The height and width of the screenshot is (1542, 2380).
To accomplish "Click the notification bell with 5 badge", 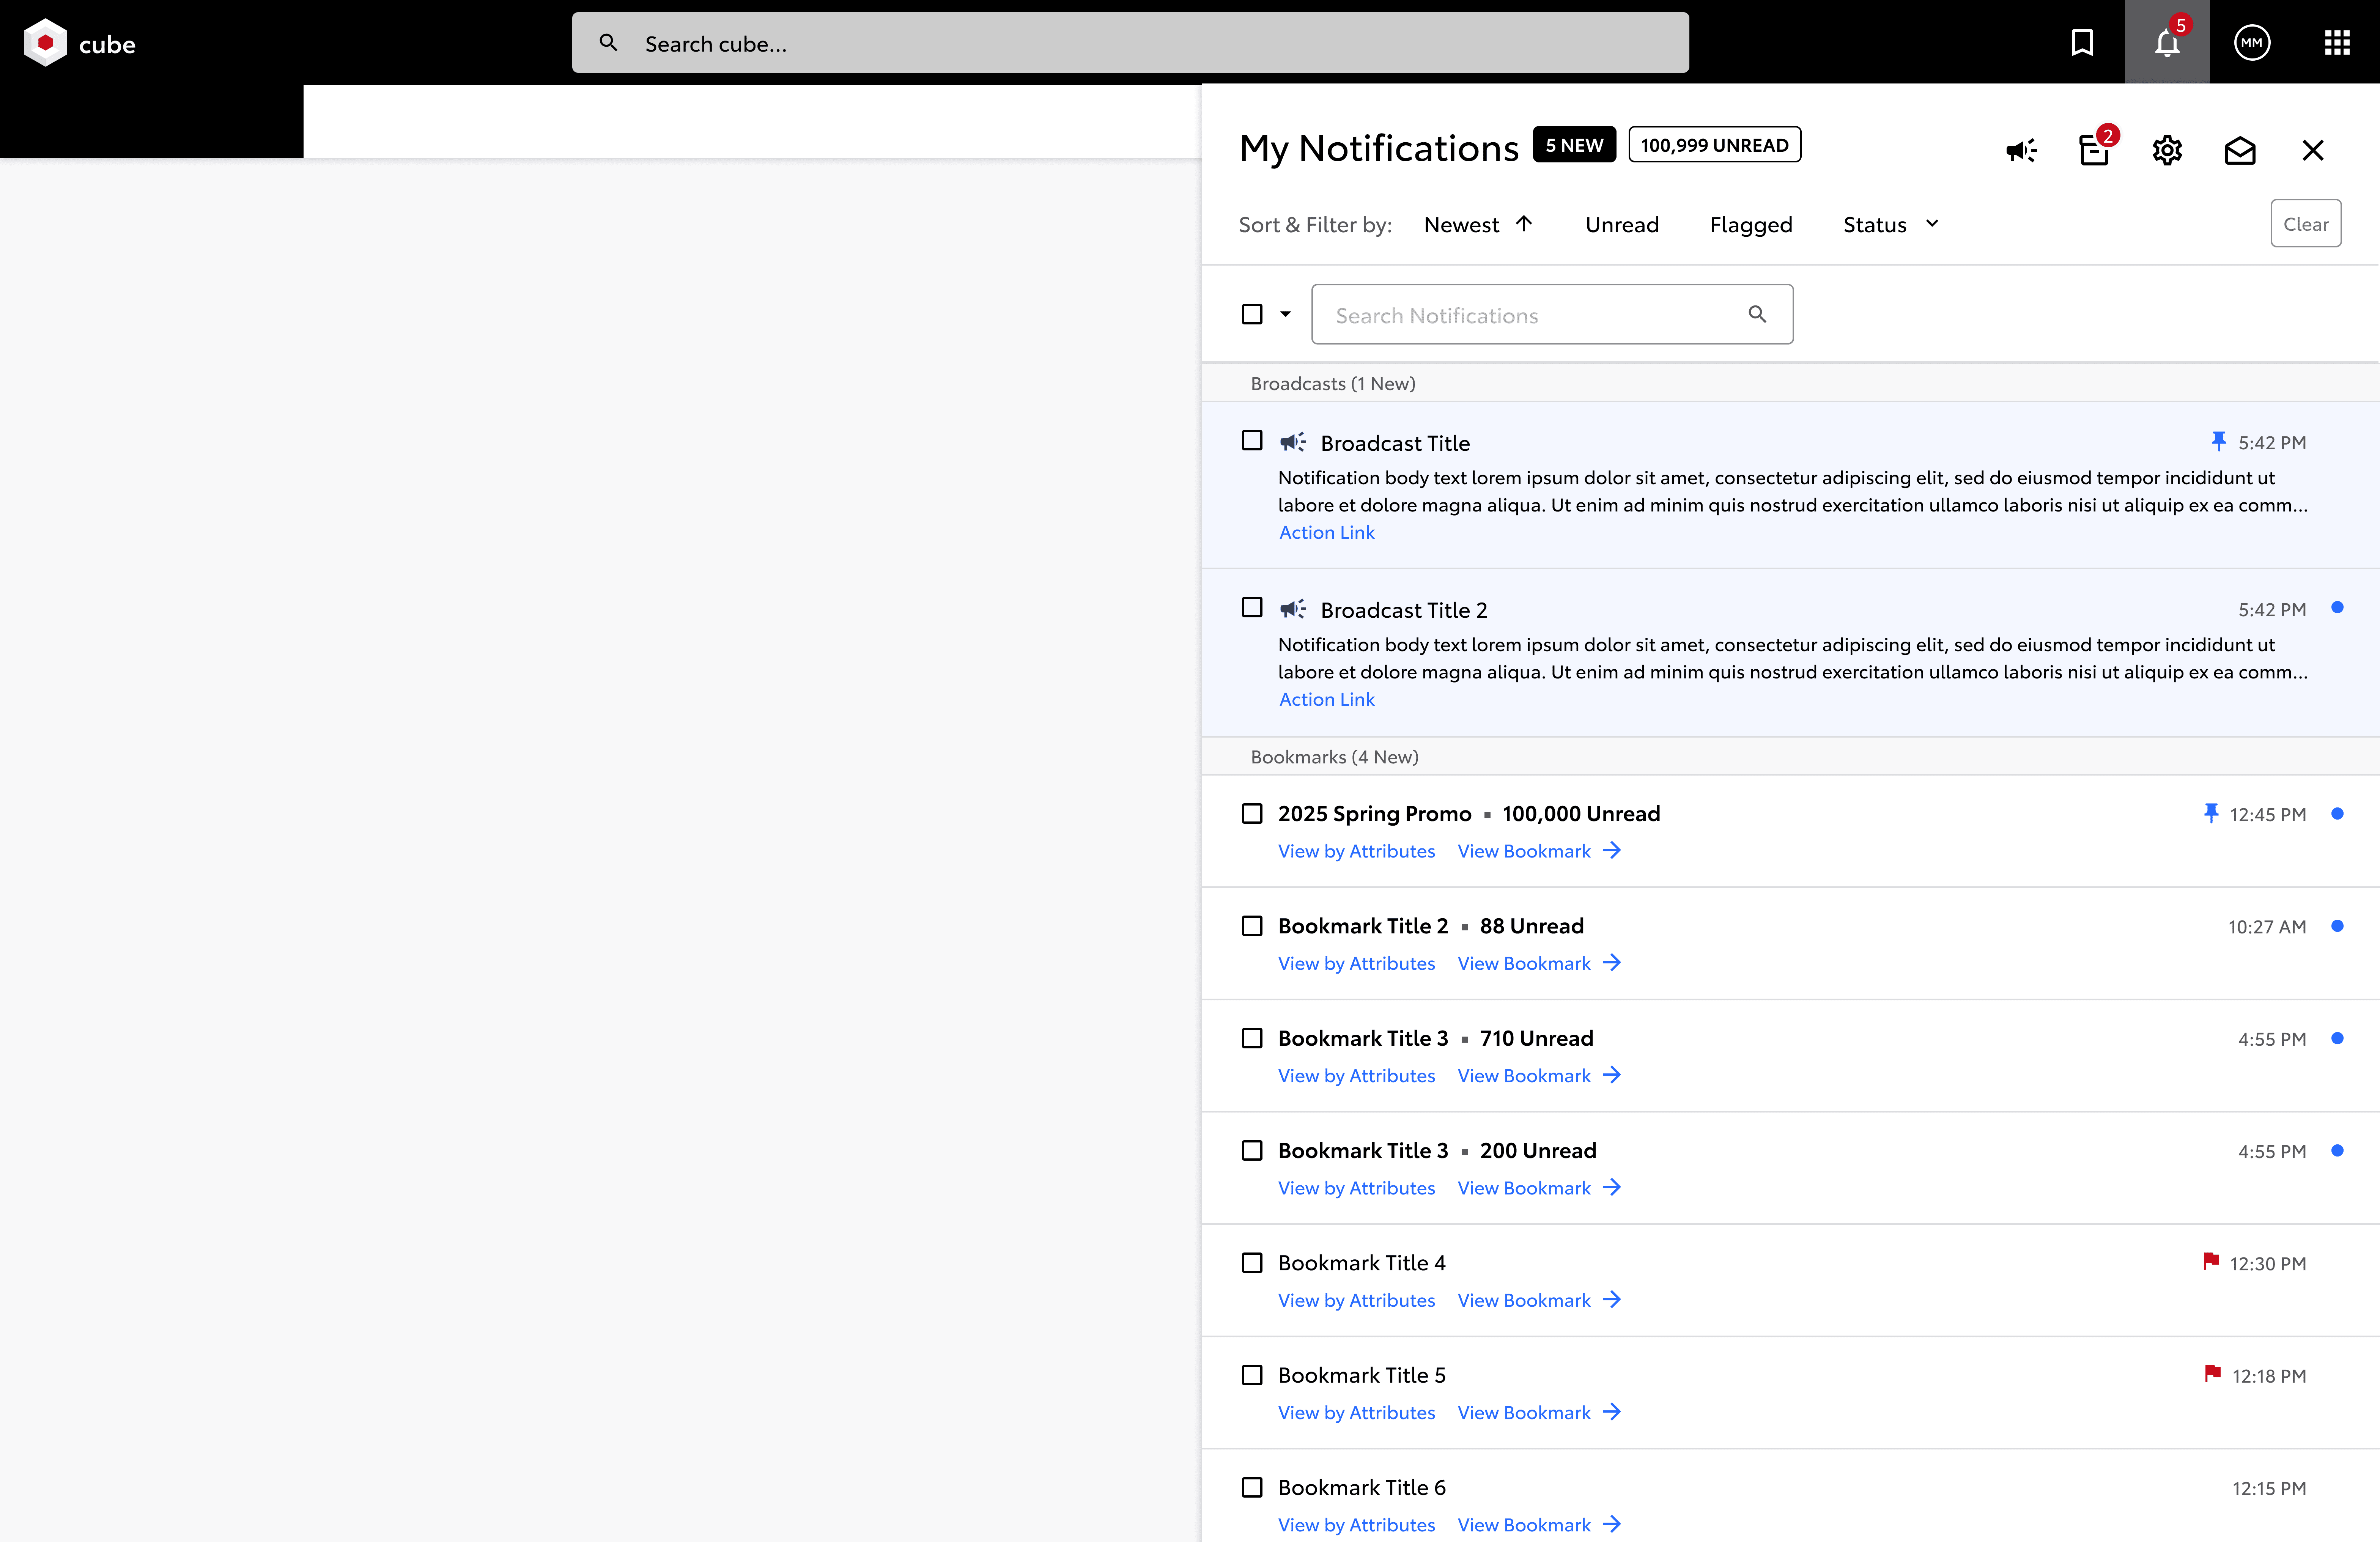I will point(2167,42).
